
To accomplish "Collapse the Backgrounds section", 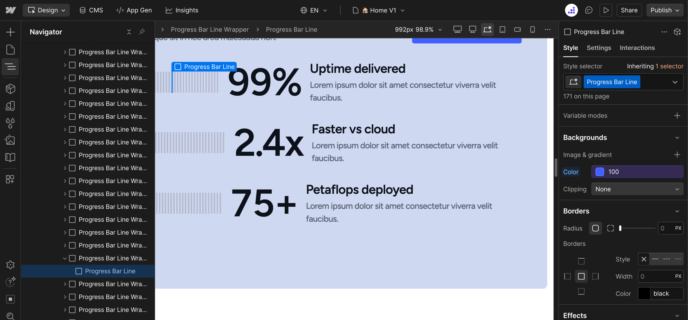I will coord(677,138).
